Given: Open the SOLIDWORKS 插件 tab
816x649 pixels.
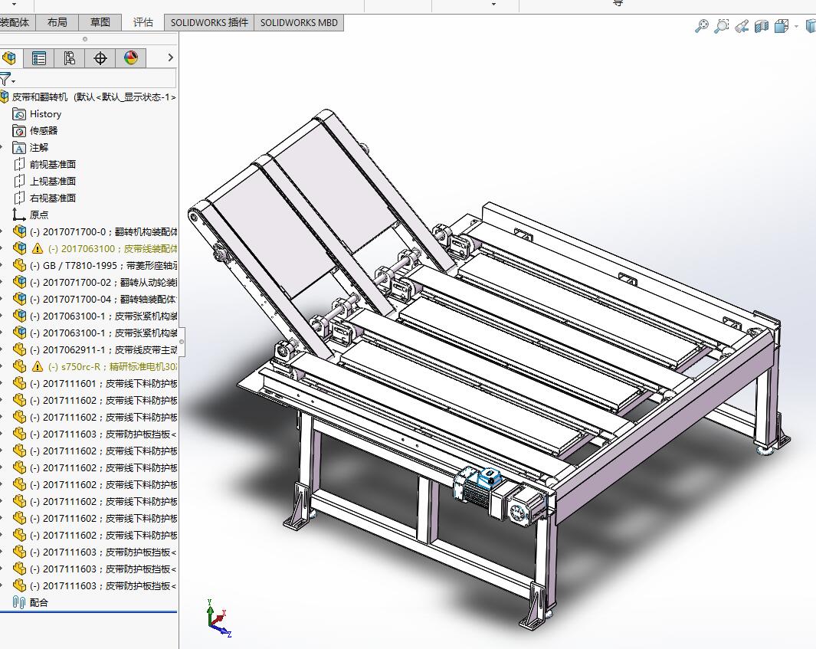Looking at the screenshot, I should point(209,22).
